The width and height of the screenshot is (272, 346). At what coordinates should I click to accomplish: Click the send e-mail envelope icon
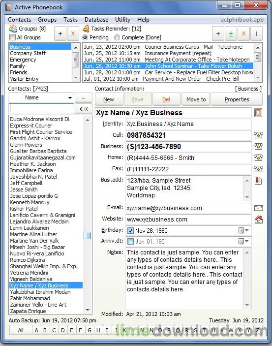tap(258, 208)
